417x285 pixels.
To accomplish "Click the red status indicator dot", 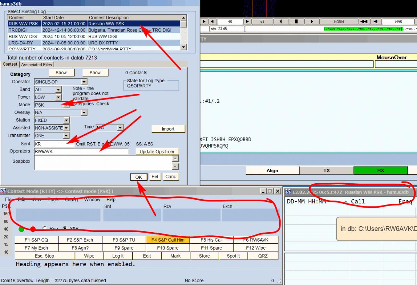I will click(33, 229).
